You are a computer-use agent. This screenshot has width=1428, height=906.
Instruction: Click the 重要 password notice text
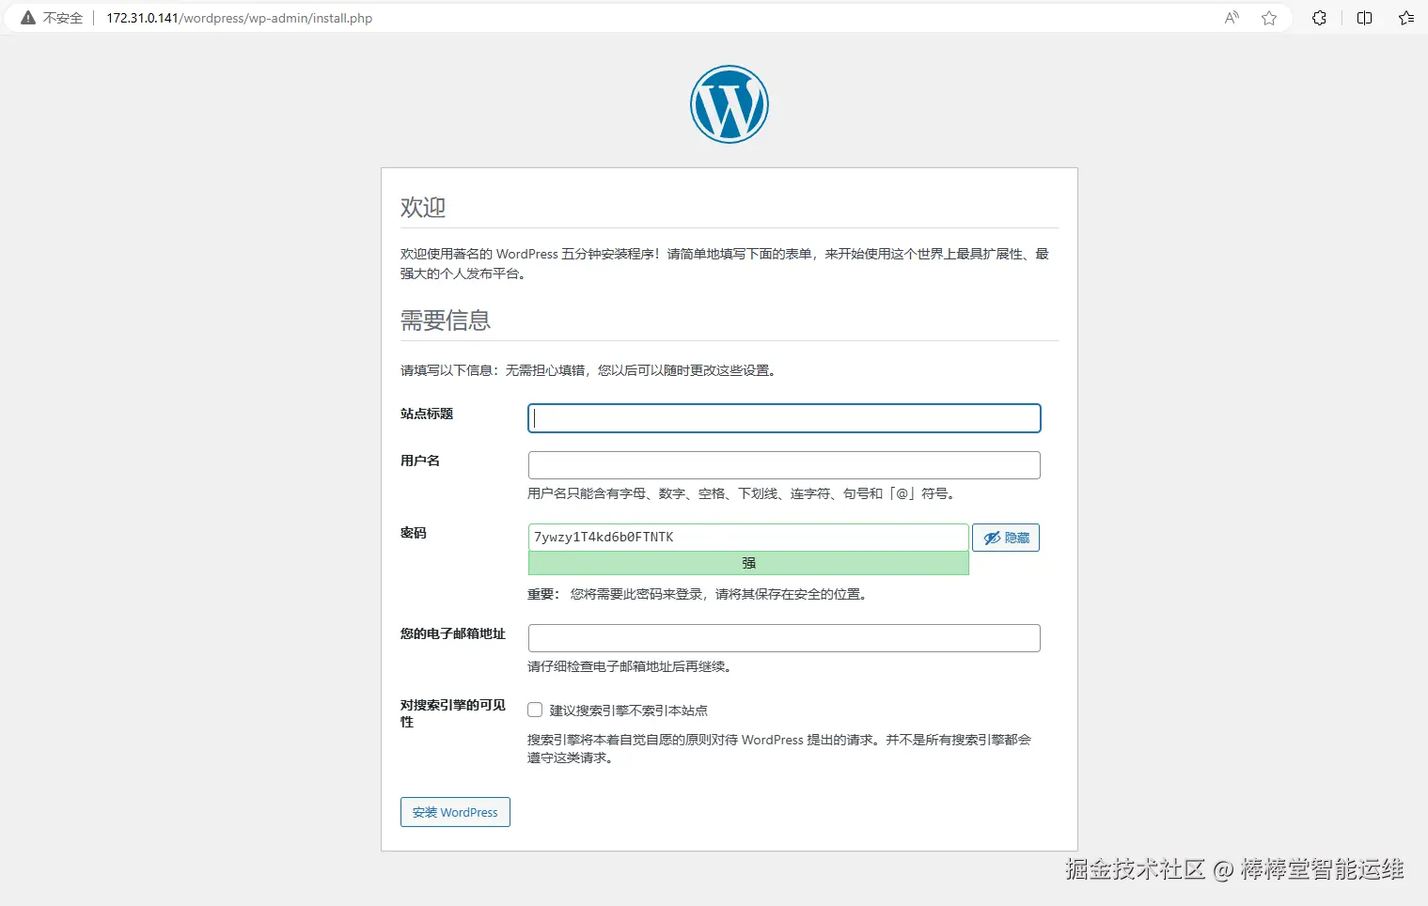[698, 594]
